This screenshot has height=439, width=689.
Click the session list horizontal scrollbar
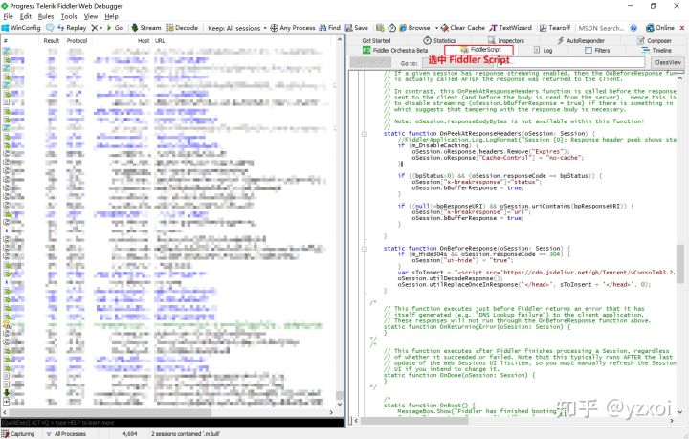pos(110,412)
